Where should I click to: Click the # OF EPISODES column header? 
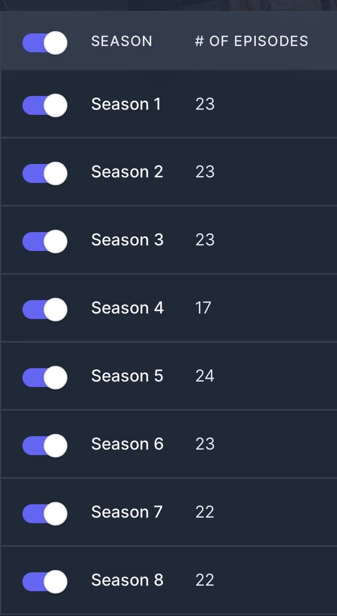click(x=252, y=41)
